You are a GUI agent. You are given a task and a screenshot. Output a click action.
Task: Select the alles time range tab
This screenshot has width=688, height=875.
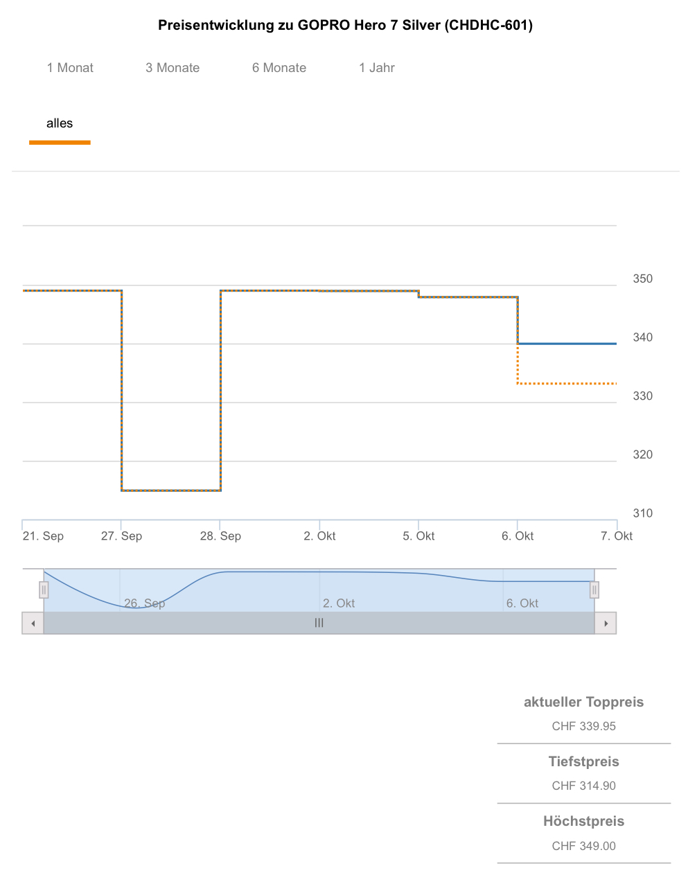tap(60, 123)
